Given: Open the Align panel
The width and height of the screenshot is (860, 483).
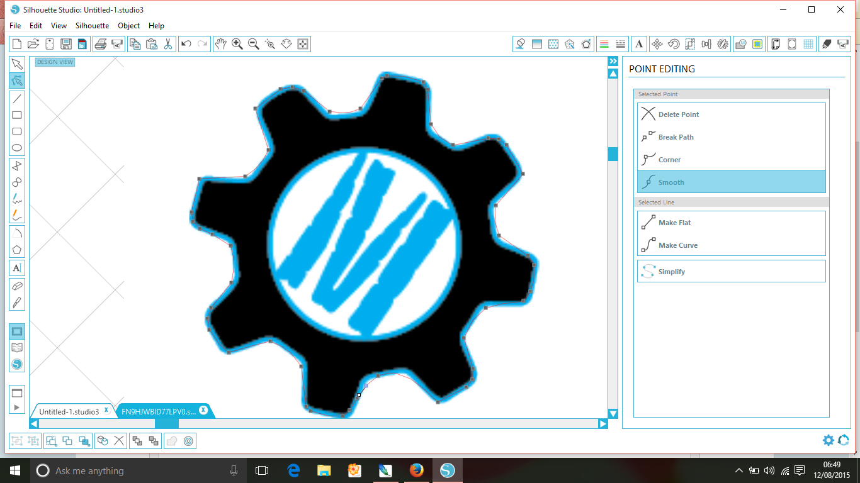Looking at the screenshot, I should [706, 43].
